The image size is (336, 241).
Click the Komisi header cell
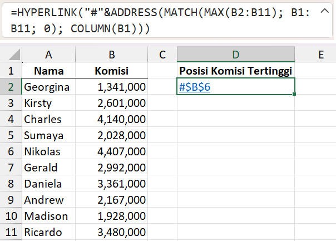coord(112,71)
